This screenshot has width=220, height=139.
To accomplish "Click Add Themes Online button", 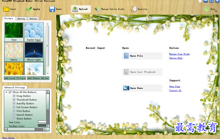I will pos(38,78).
